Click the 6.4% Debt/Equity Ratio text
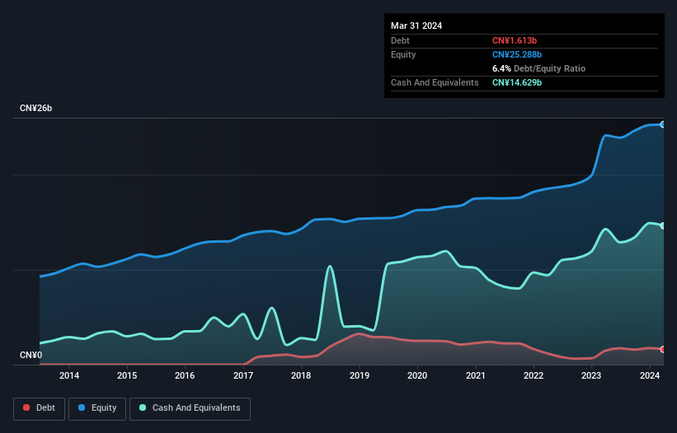 coord(538,68)
